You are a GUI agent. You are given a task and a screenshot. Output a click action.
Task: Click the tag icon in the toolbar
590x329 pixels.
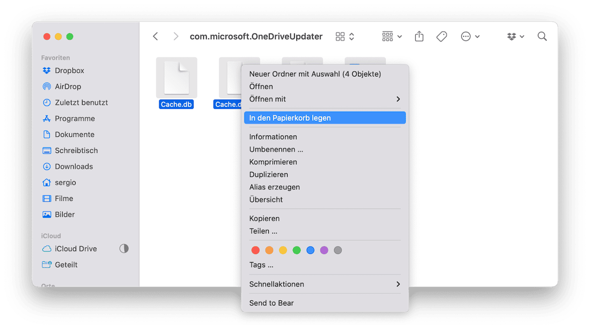click(x=442, y=36)
